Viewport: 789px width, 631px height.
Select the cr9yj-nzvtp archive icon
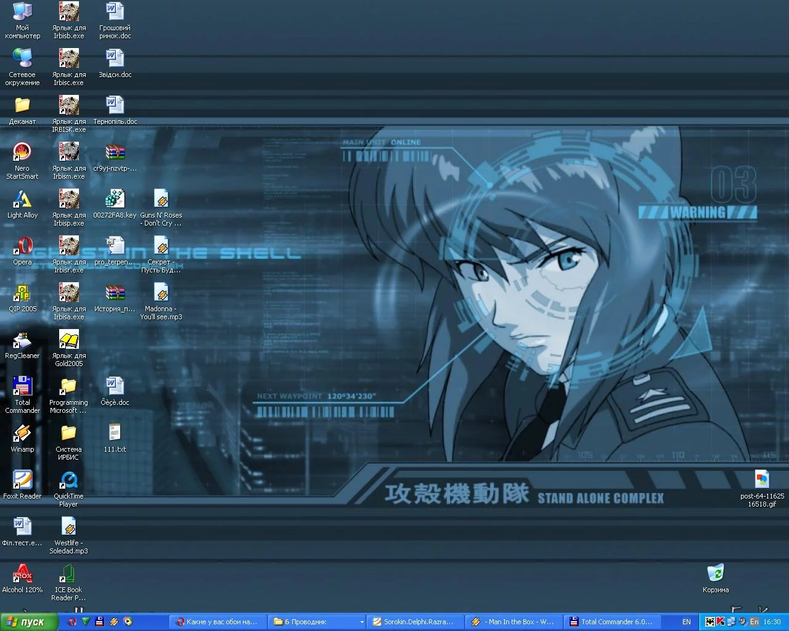[115, 157]
